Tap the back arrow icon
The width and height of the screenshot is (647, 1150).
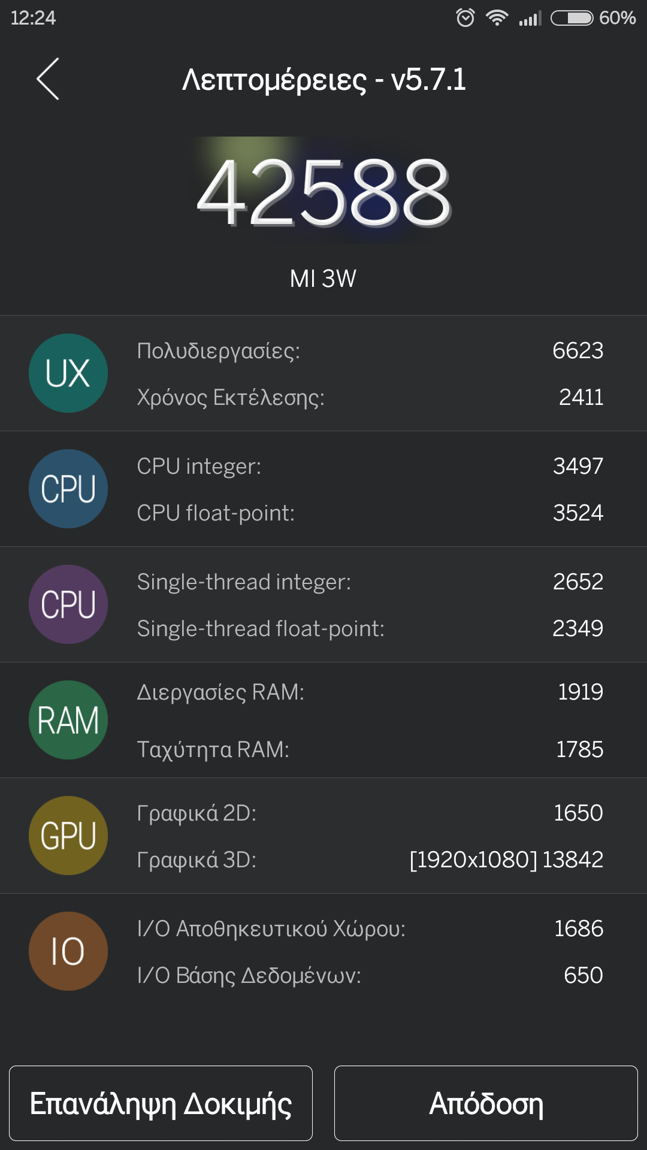(48, 79)
